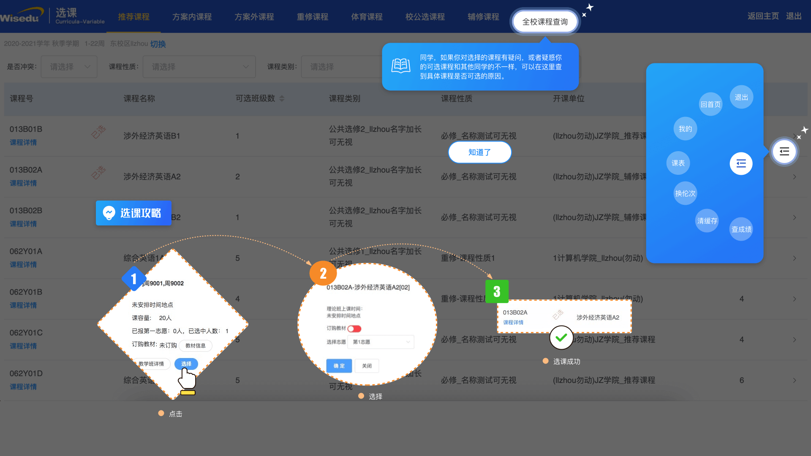Switch to the 全校课程查询 tab
This screenshot has width=811, height=456.
pos(545,22)
